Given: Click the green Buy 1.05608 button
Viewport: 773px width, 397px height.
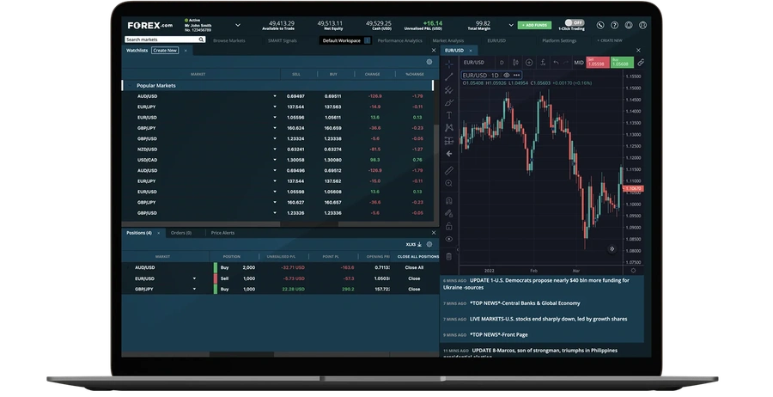Looking at the screenshot, I should (x=622, y=62).
